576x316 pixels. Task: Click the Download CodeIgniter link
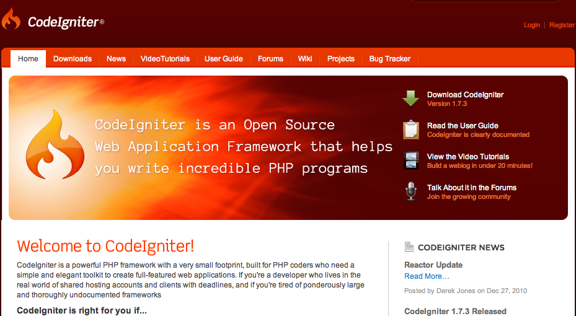(465, 95)
